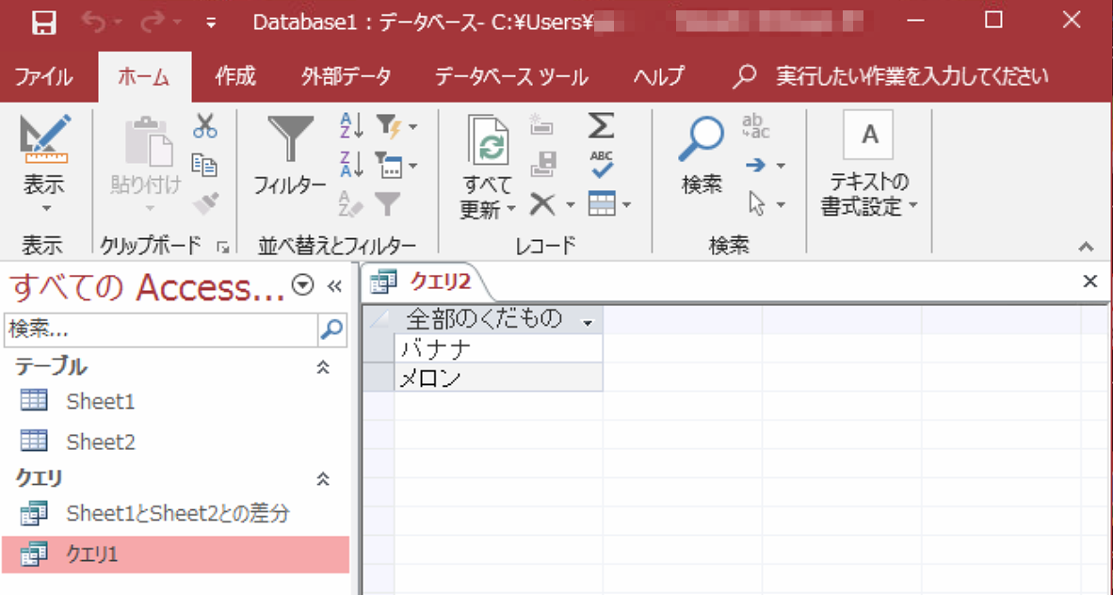Open the データベース ツール tab
This screenshot has width=1113, height=595.
(511, 76)
